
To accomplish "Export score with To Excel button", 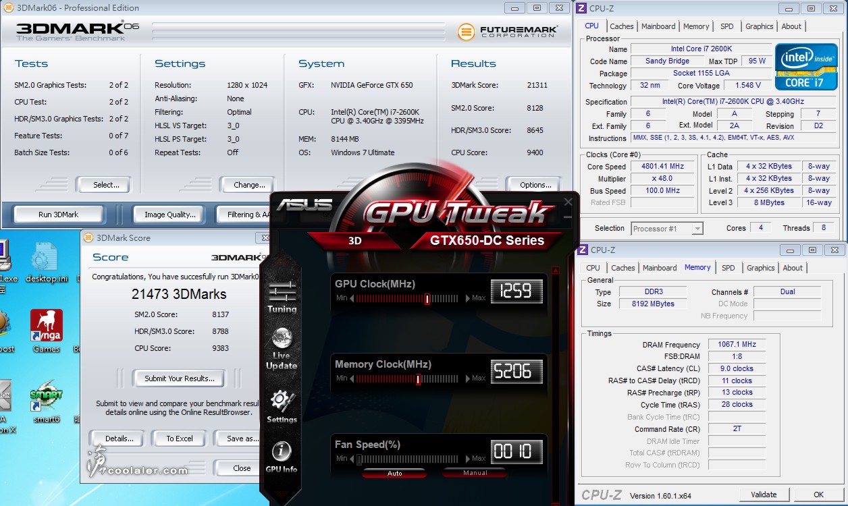I will tap(180, 439).
